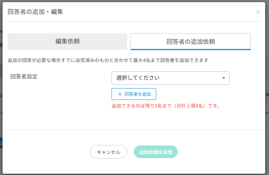
Task: Click the dimmed backdrop below the dialog
Action: 134,173
